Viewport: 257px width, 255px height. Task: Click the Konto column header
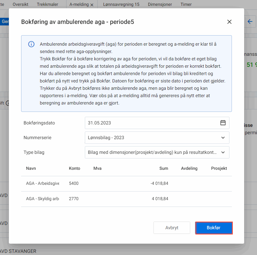74,168
